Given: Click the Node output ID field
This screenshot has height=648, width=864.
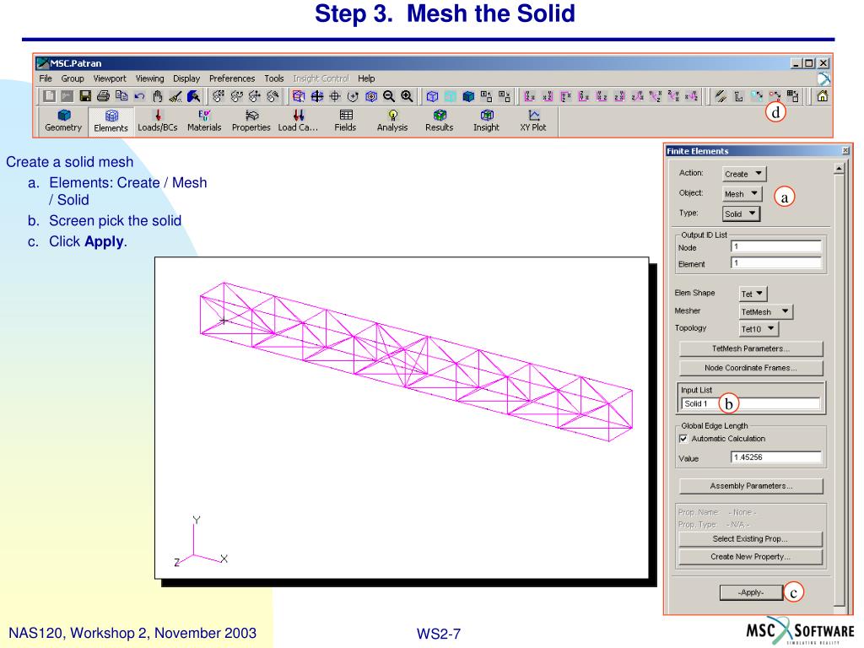Looking at the screenshot, I should pyautogui.click(x=776, y=247).
